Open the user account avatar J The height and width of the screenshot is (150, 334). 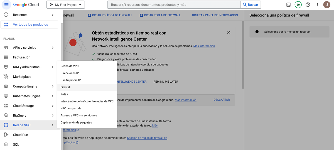point(327,5)
